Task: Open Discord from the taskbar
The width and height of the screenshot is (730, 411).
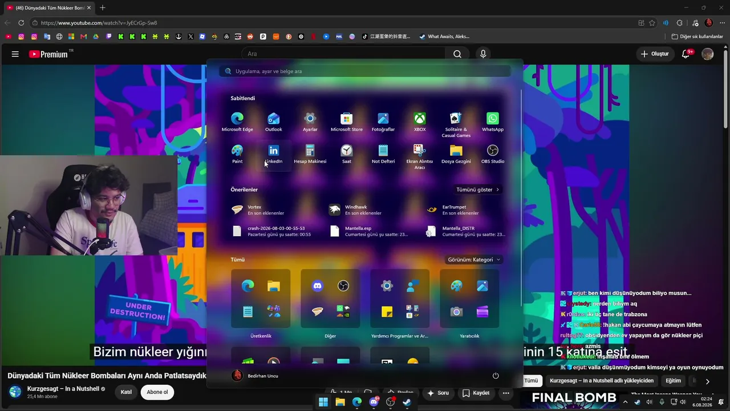Action: click(x=374, y=402)
